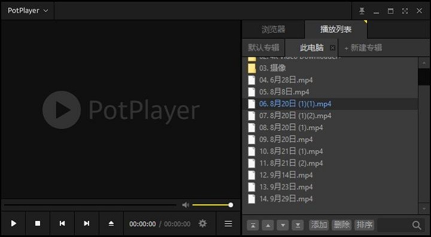Move selected playlist item up
431x237 pixels.
268,225
